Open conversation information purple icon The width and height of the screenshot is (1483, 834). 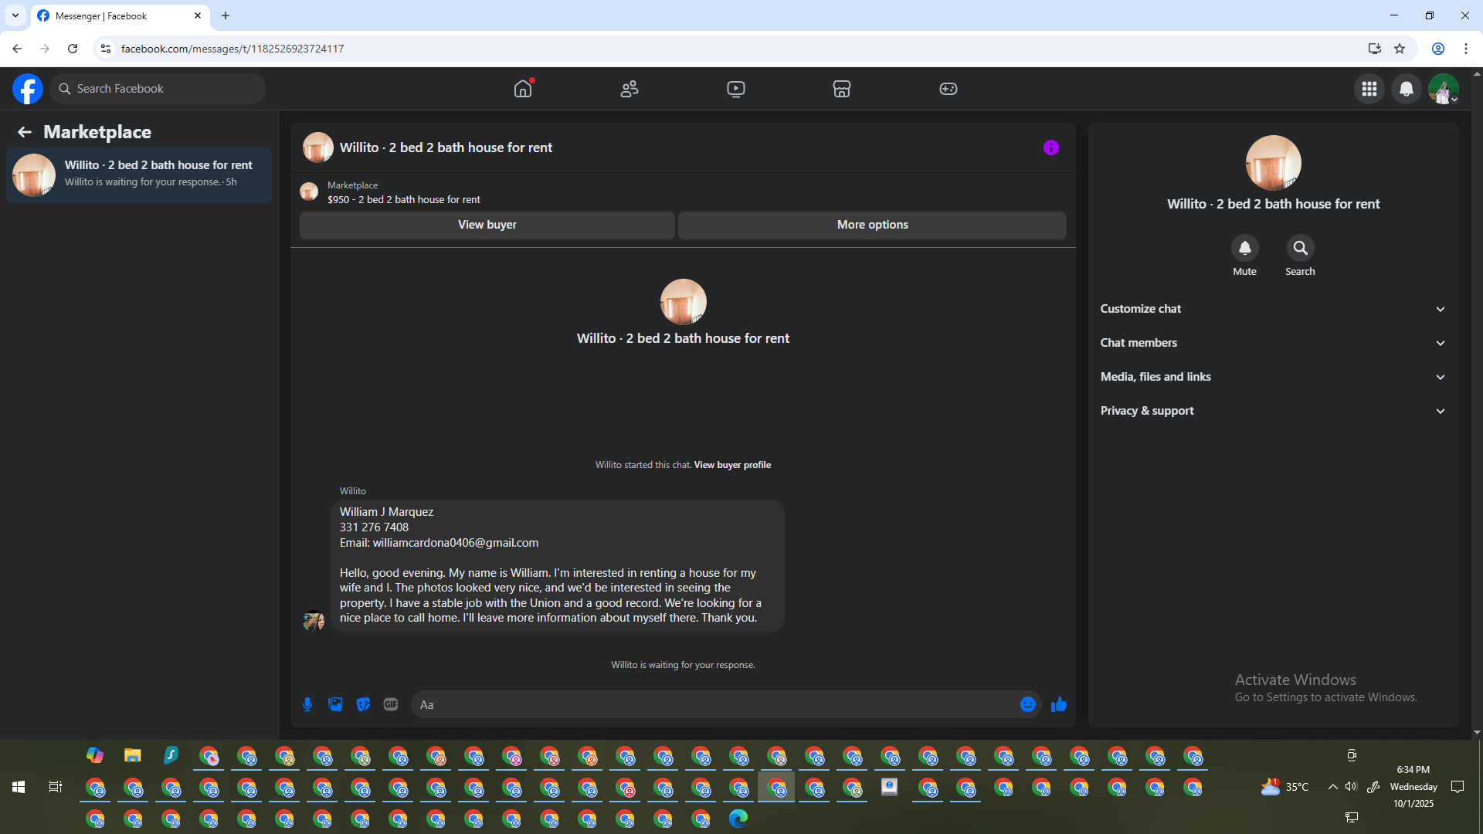pos(1051,147)
